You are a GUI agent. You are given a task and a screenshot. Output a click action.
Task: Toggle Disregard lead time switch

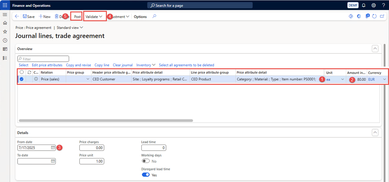click(x=146, y=175)
